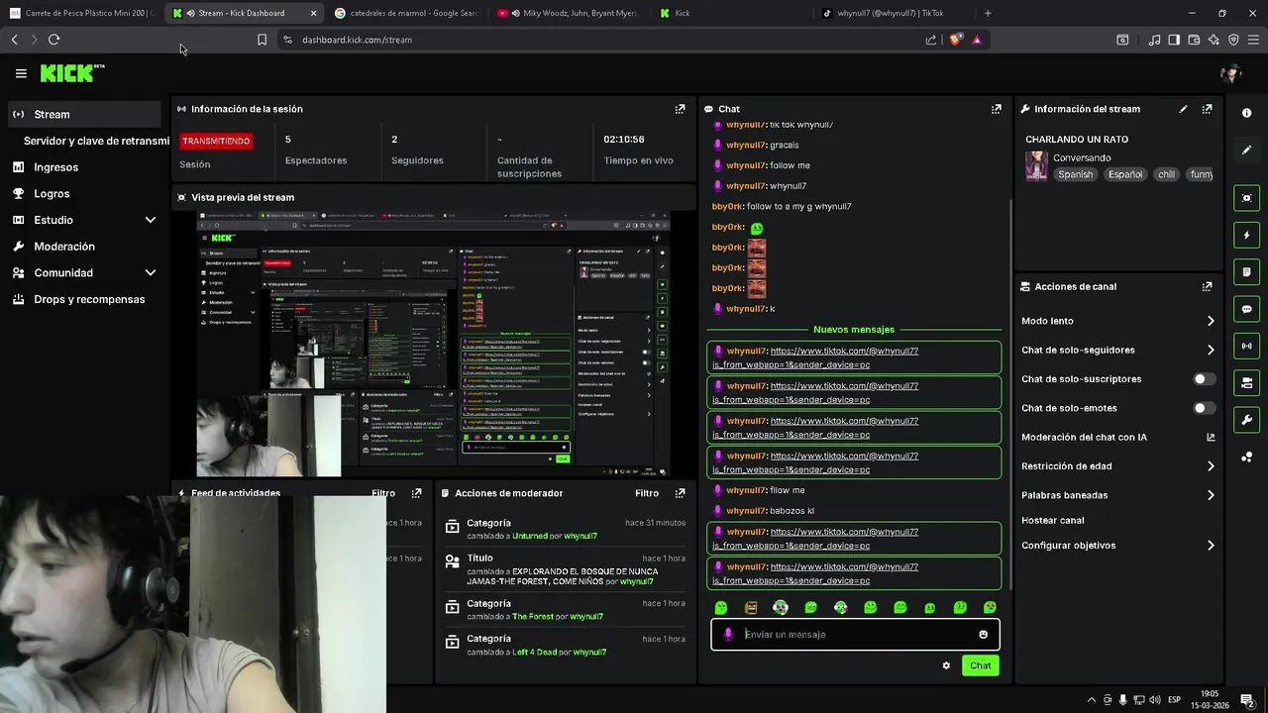Open Windows notification center icon
This screenshot has width=1268, height=713.
[x=1246, y=700]
